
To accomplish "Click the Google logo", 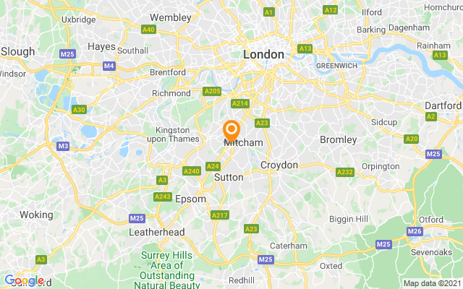I will point(24,280).
